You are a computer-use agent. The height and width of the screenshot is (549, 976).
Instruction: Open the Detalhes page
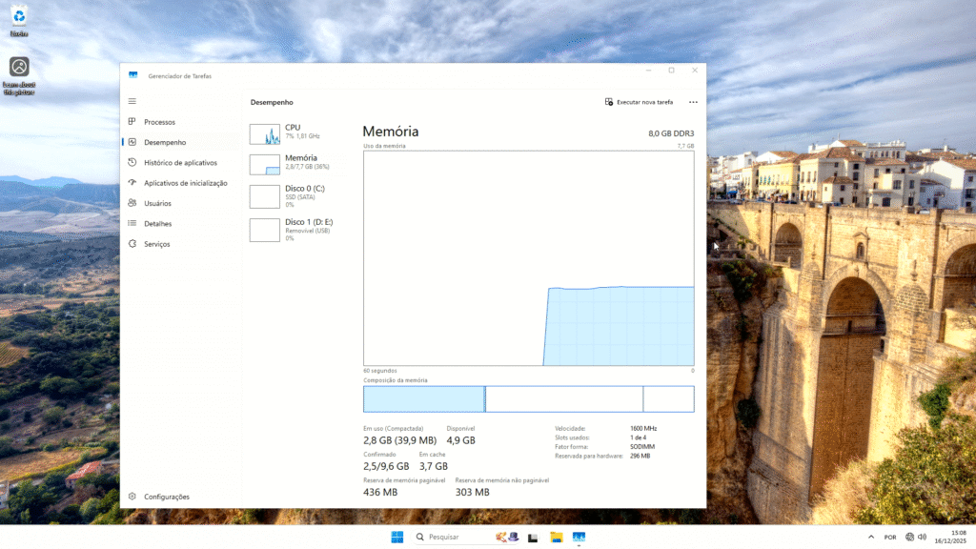(x=157, y=224)
